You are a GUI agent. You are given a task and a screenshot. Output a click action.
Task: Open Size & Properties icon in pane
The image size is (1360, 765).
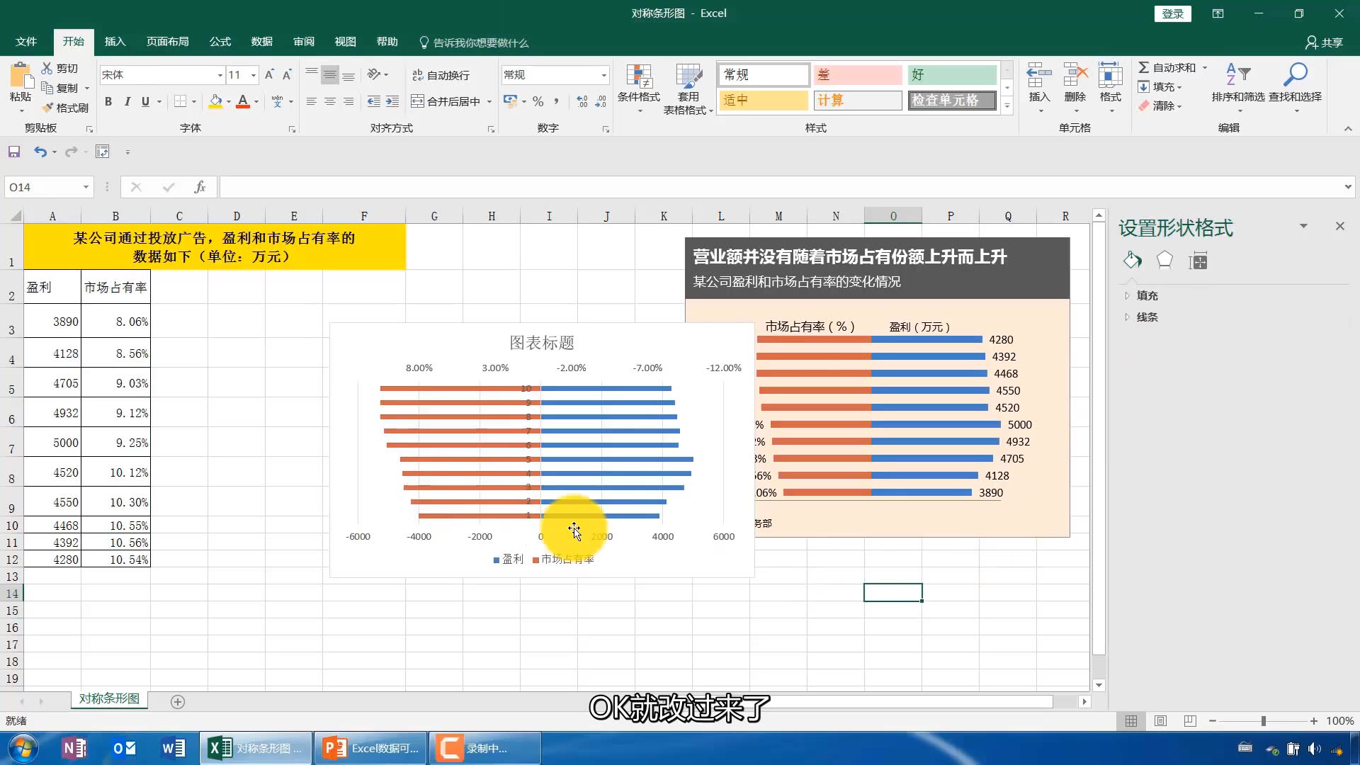click(x=1198, y=261)
